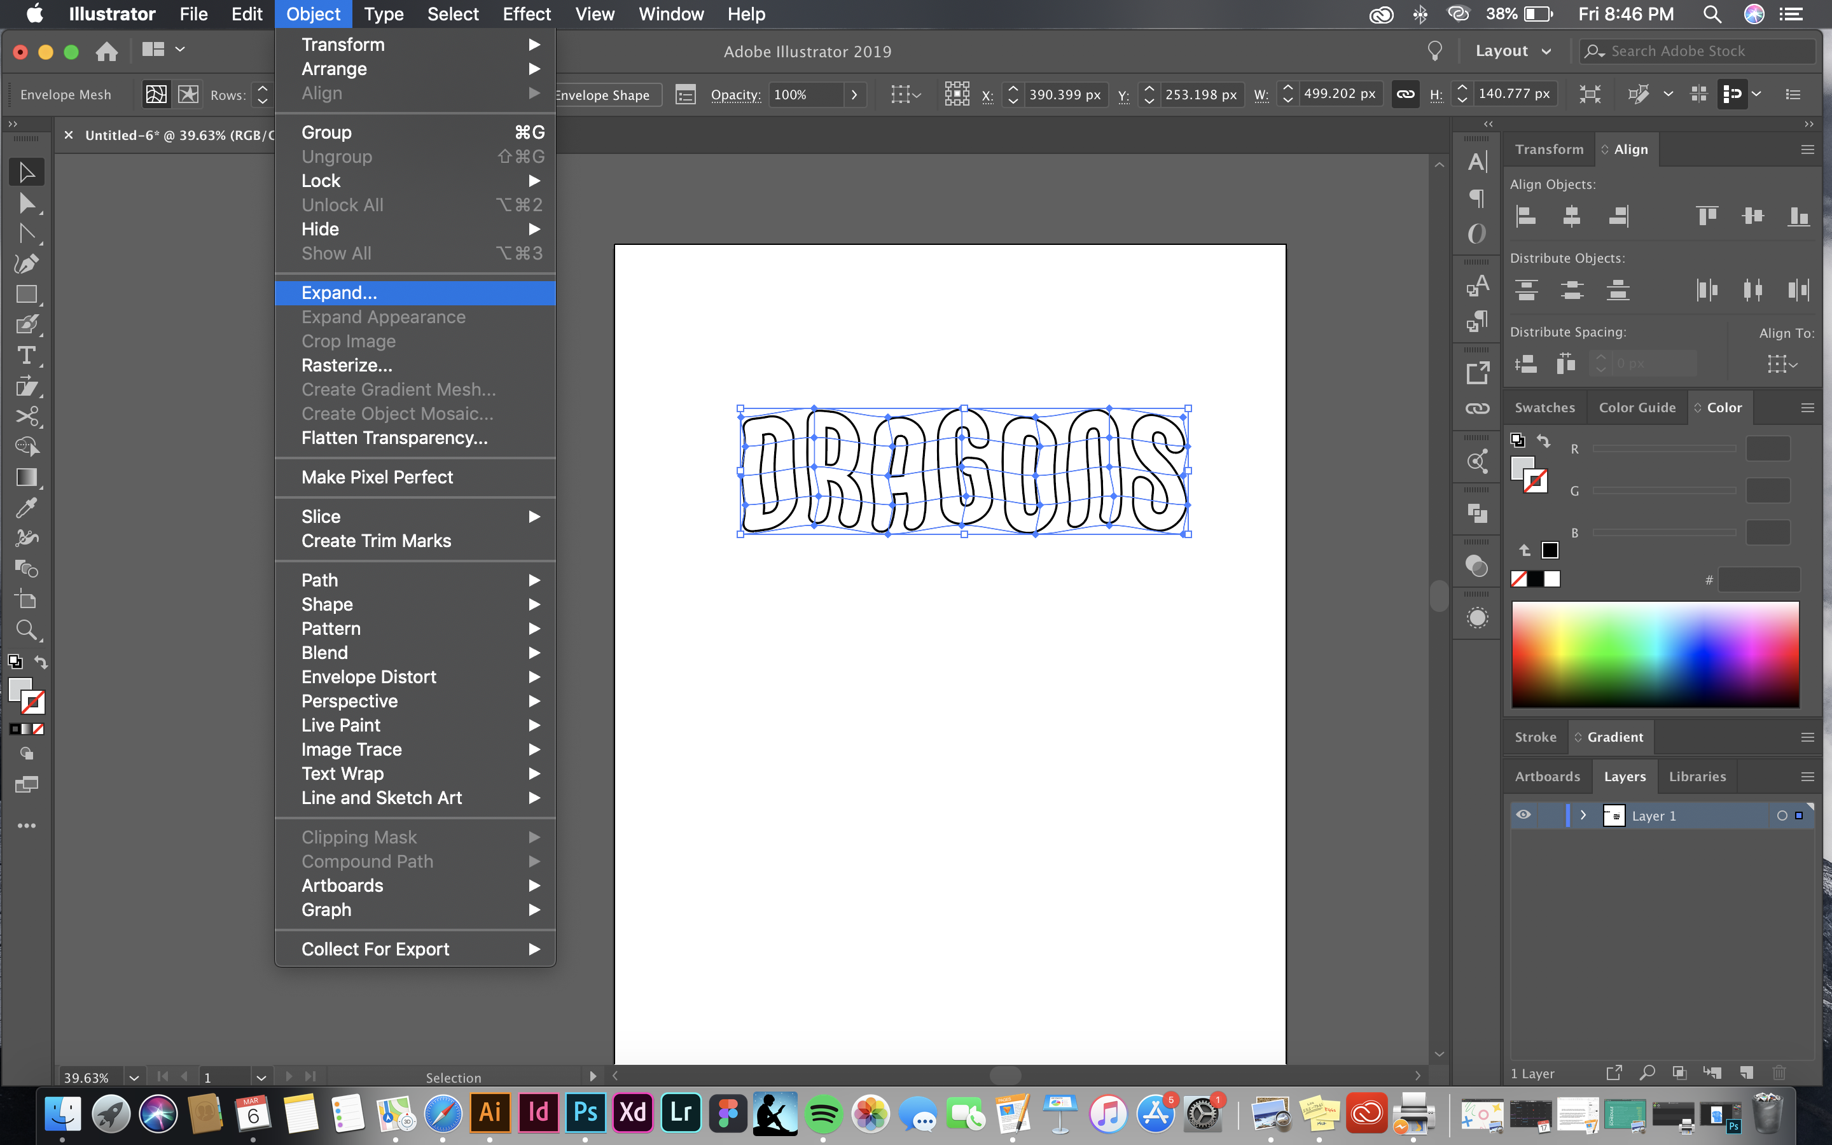Click Create New Layer icon
The height and width of the screenshot is (1145, 1832).
click(1747, 1073)
